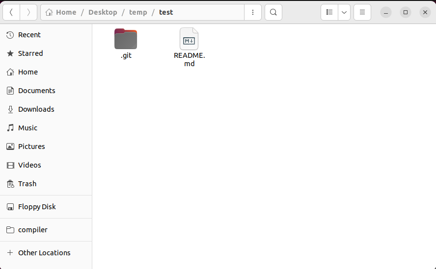
Task: Click the current test path segment
Action: tap(166, 12)
